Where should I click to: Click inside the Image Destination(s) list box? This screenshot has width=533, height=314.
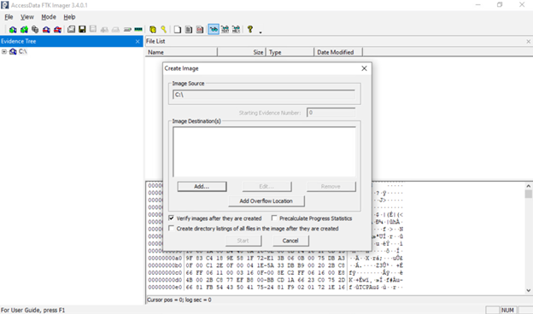tap(264, 152)
